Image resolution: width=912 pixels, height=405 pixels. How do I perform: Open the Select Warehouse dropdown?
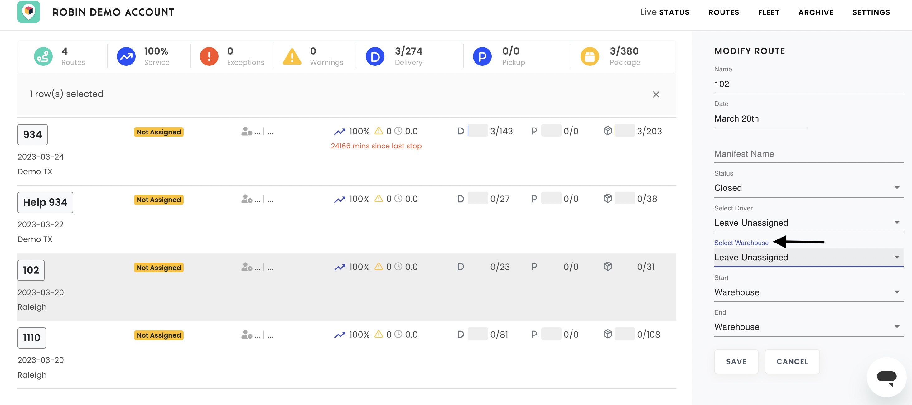pos(808,258)
